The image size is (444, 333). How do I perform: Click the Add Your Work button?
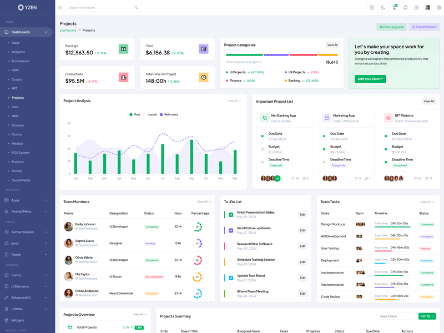370,79
